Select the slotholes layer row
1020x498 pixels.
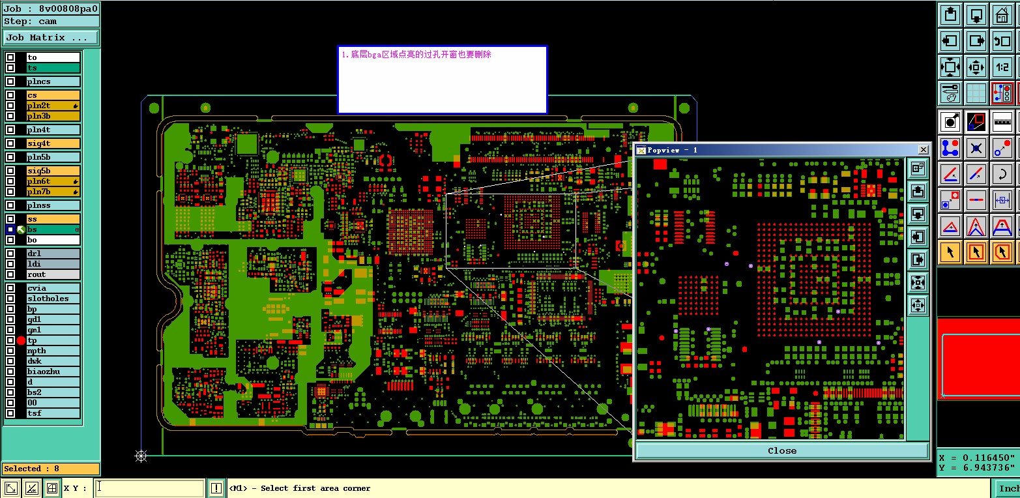click(x=53, y=299)
